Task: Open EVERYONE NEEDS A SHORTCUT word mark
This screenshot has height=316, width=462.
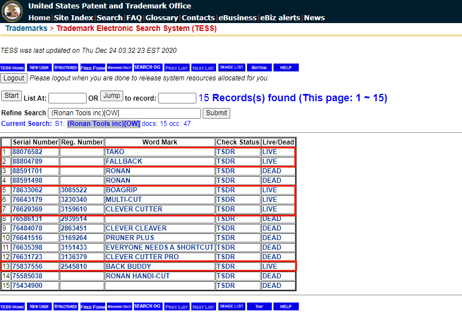Action: point(160,247)
